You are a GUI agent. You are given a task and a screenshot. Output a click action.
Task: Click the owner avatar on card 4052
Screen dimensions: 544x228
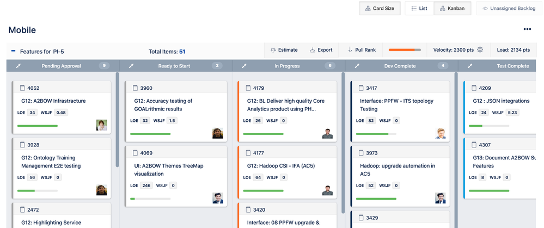tap(102, 125)
